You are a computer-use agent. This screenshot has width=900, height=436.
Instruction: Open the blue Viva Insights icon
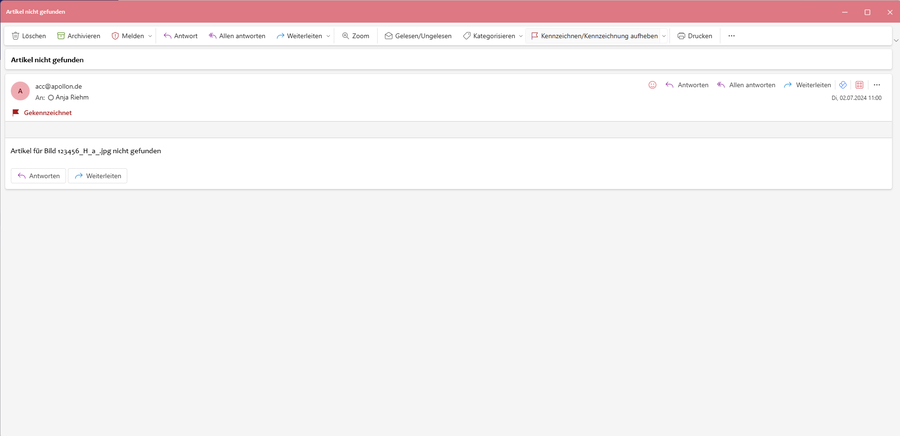click(843, 85)
